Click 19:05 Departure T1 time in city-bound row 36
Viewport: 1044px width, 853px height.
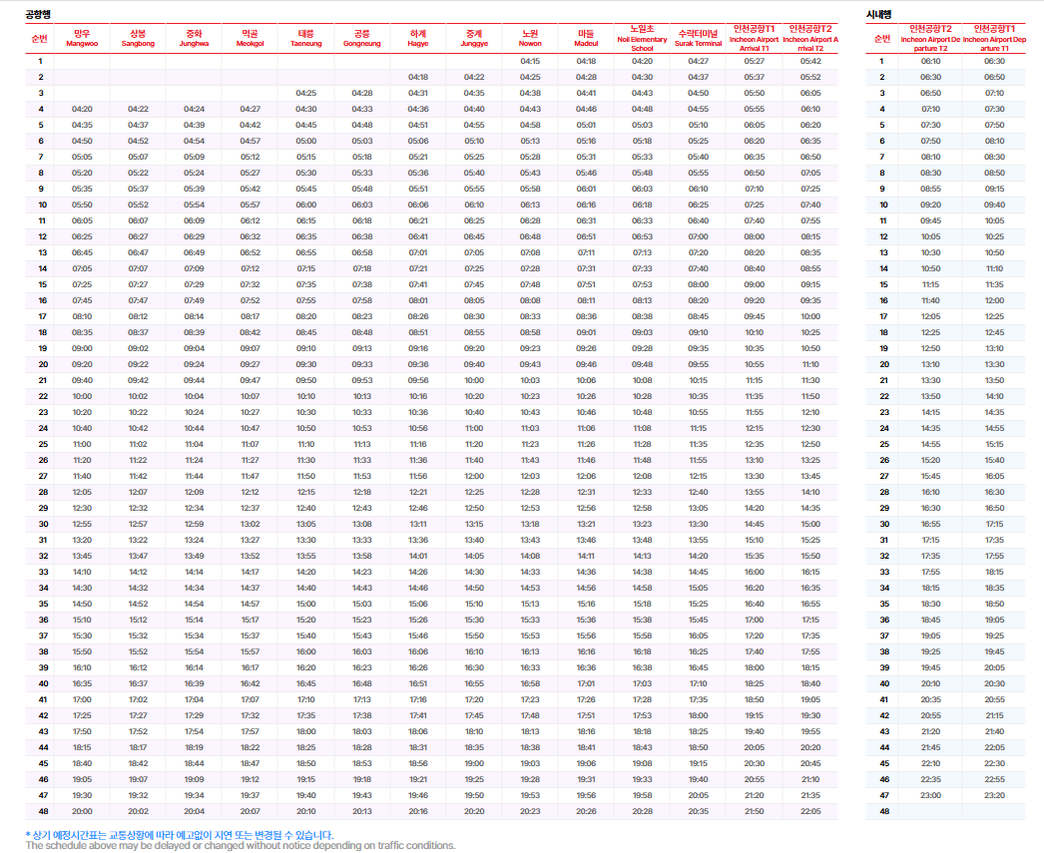pos(995,621)
